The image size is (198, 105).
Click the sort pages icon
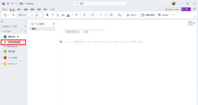(54, 24)
